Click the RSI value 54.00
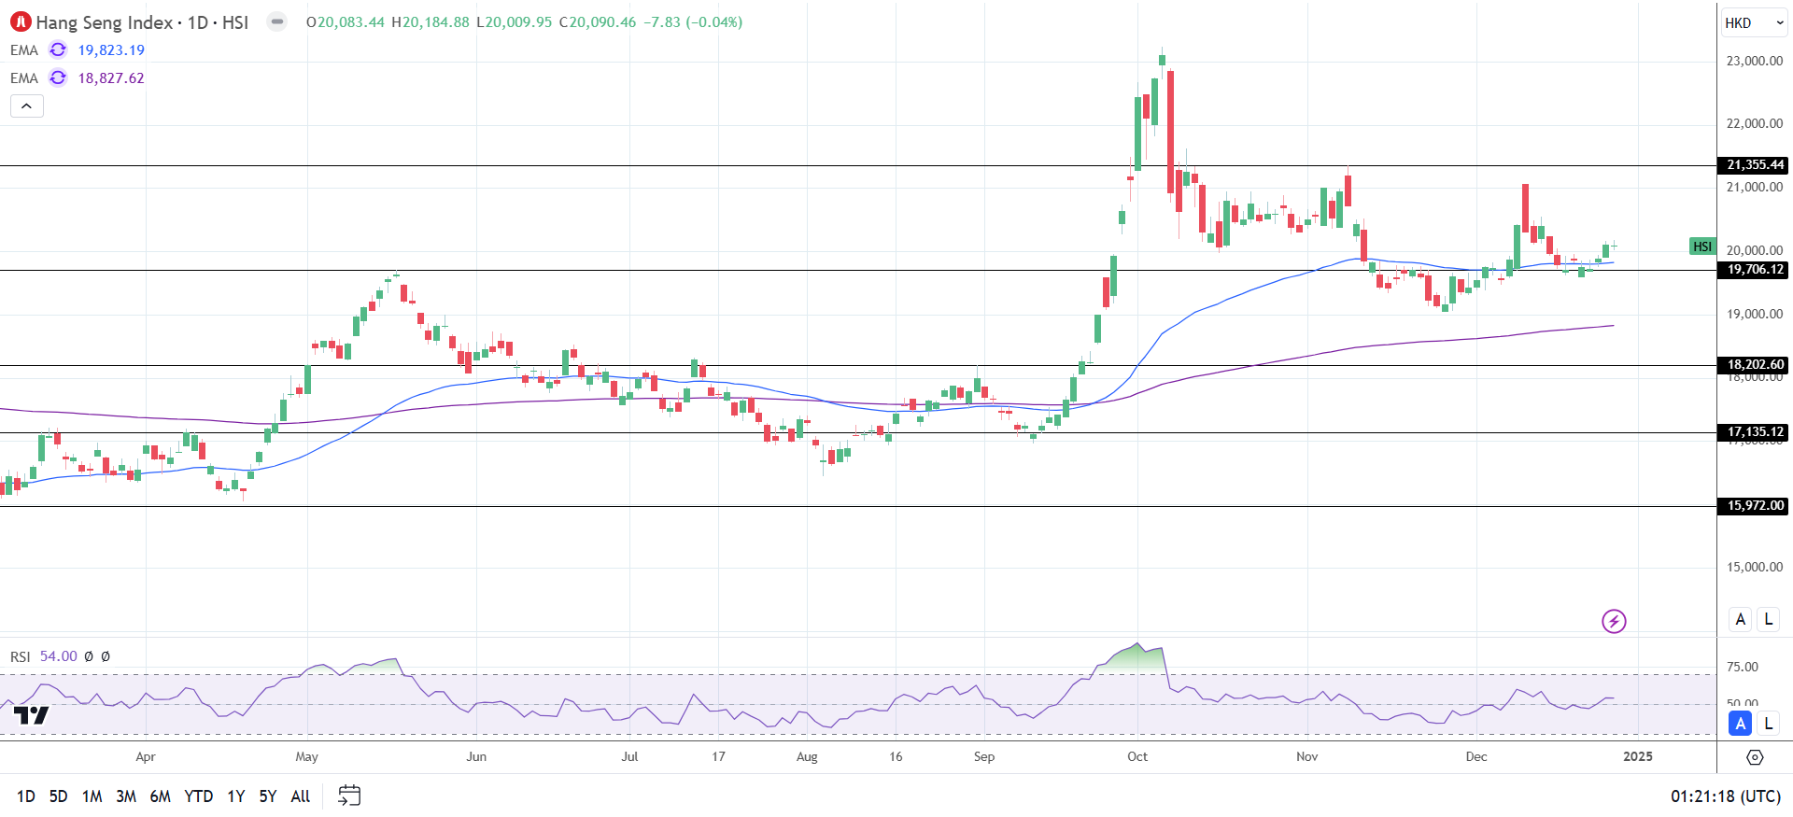 pos(59,656)
